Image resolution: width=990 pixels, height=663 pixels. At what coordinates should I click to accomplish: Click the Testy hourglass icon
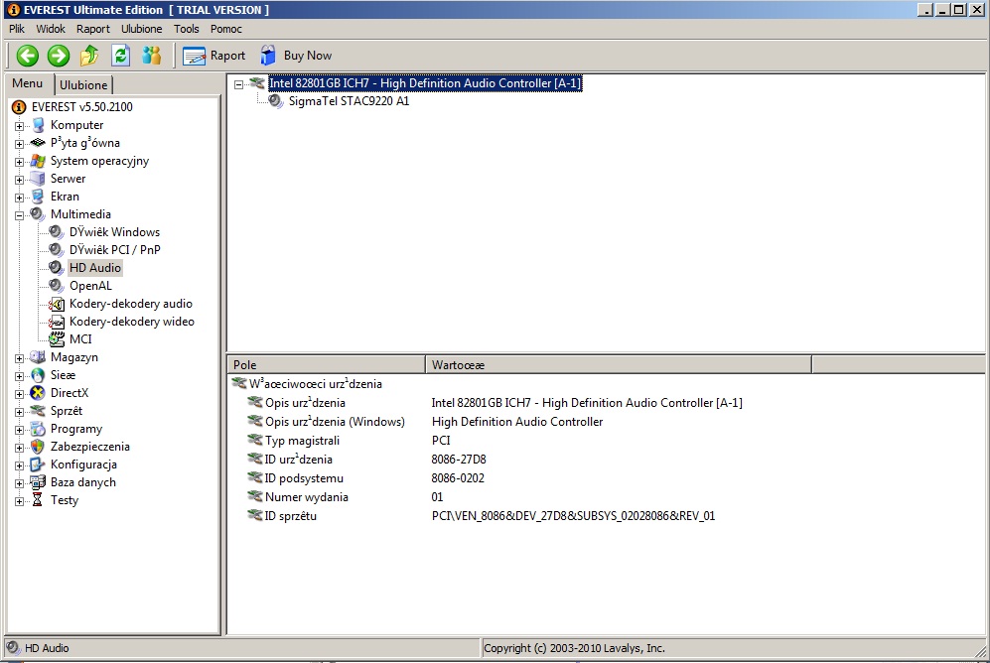(x=38, y=500)
